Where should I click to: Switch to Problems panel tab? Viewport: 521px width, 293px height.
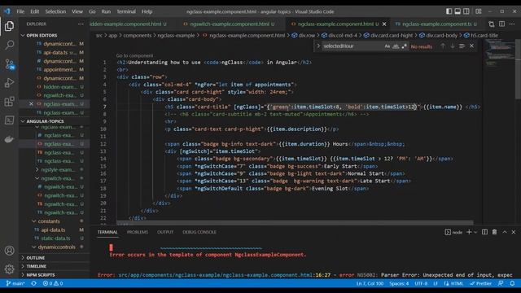tap(138, 232)
